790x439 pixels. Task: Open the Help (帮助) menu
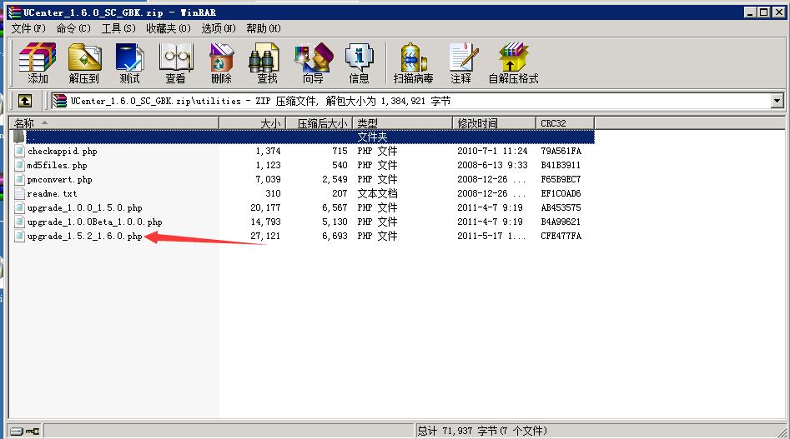coord(264,28)
